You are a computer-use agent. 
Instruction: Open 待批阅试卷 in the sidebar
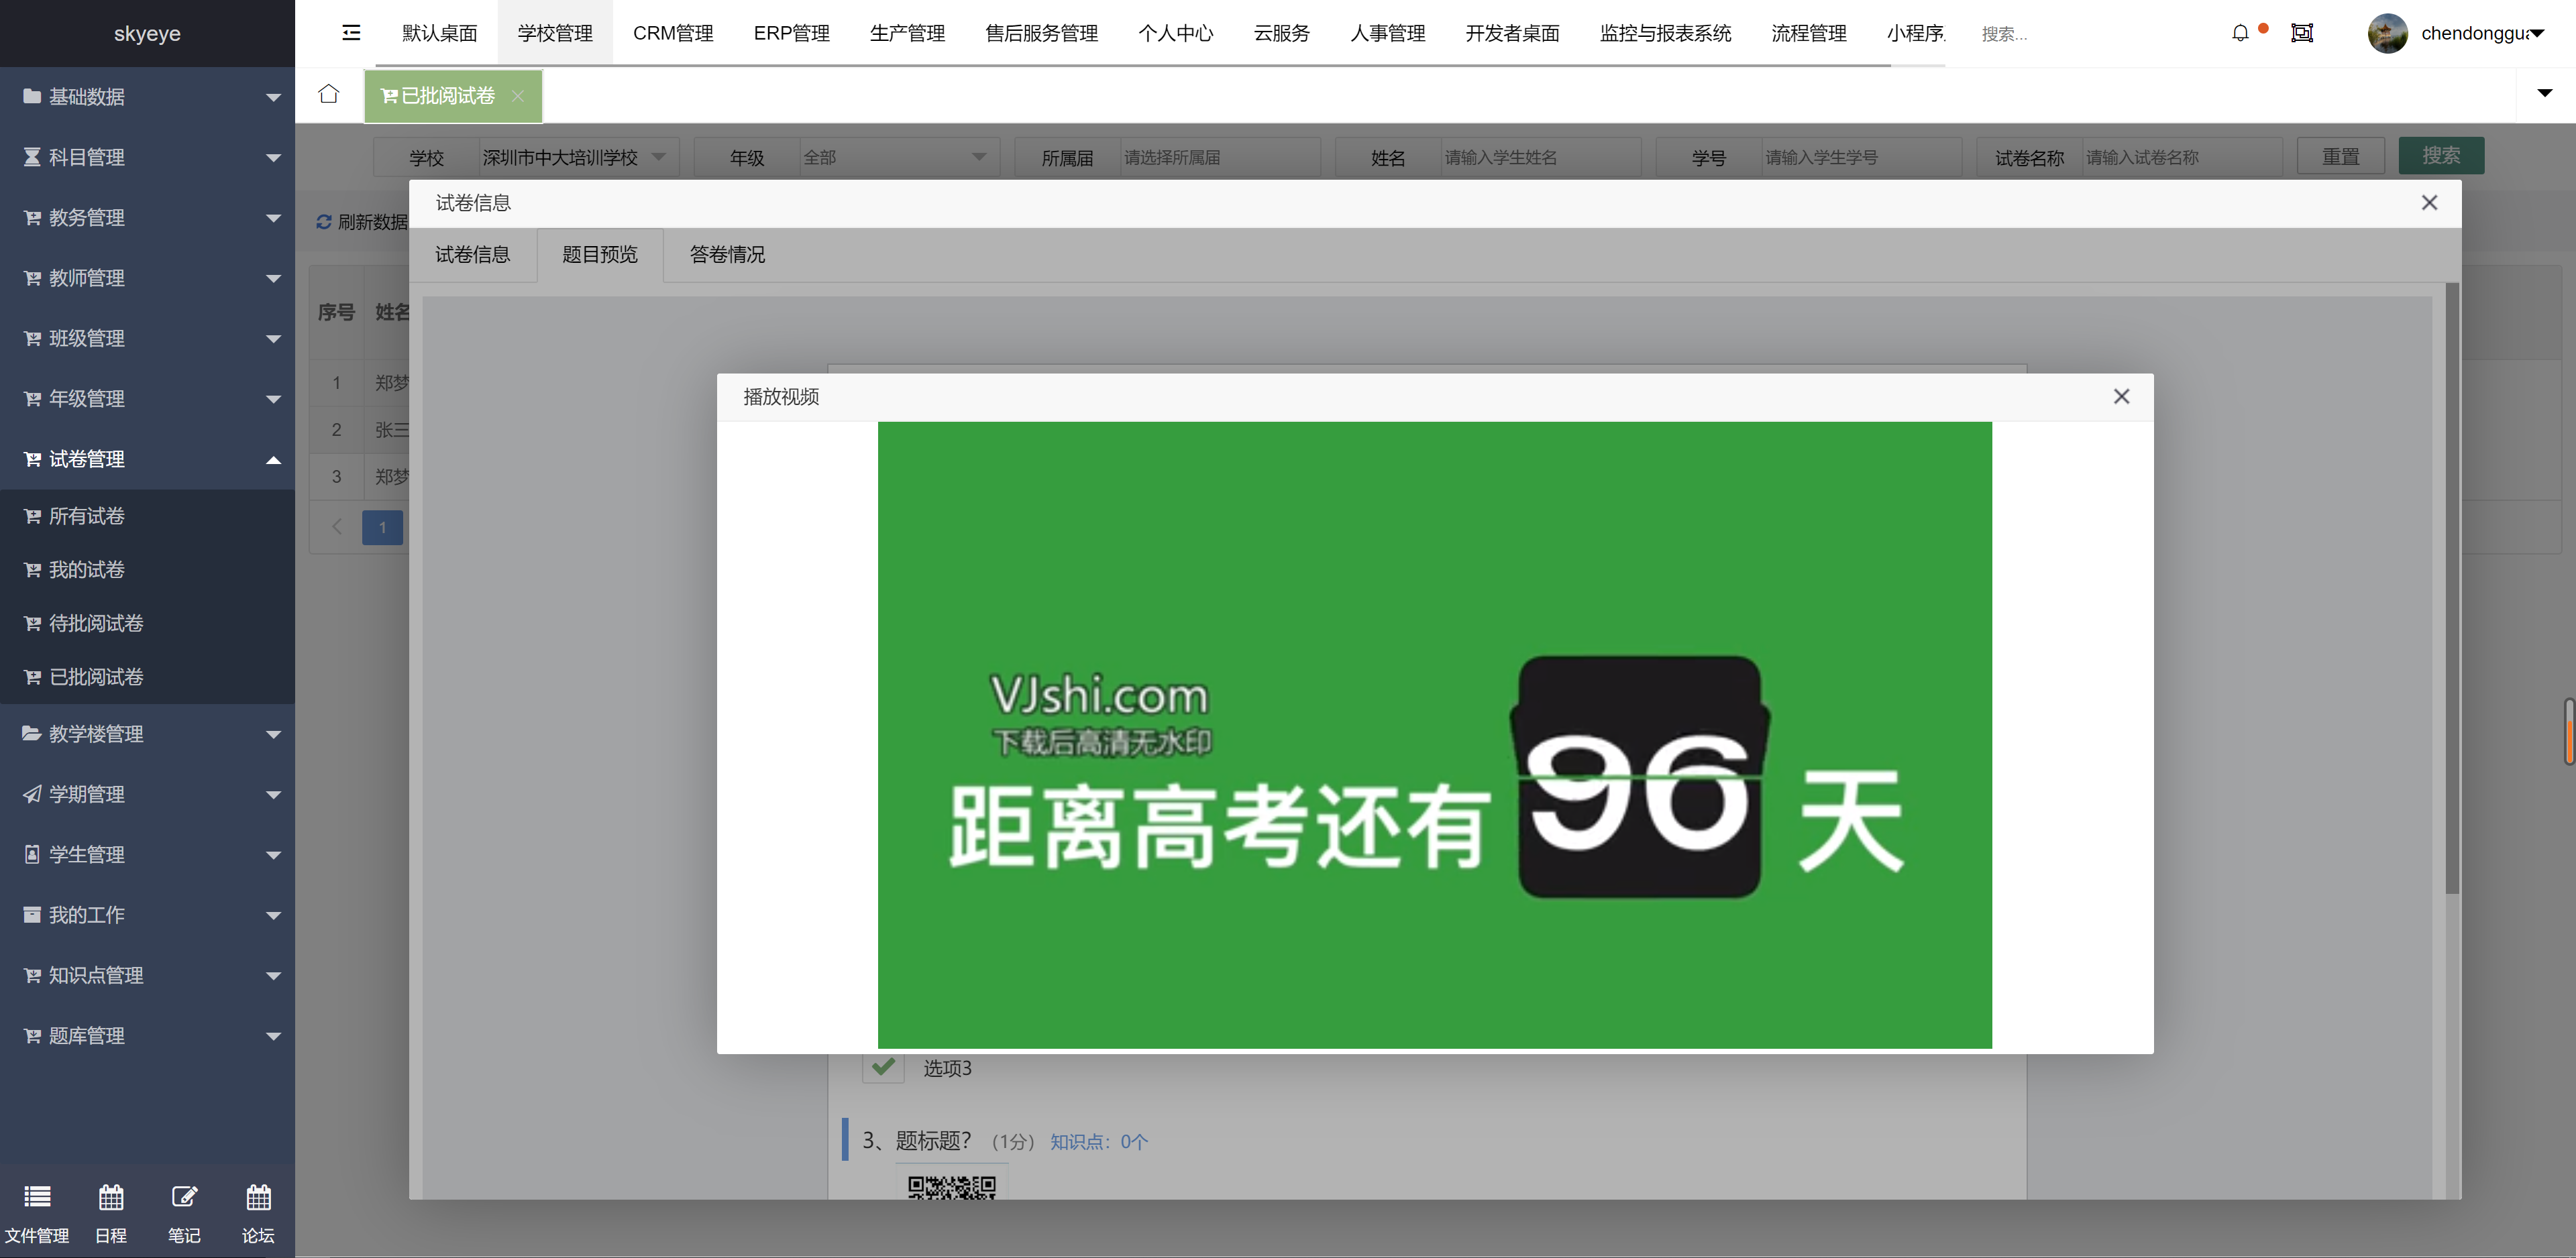(147, 623)
